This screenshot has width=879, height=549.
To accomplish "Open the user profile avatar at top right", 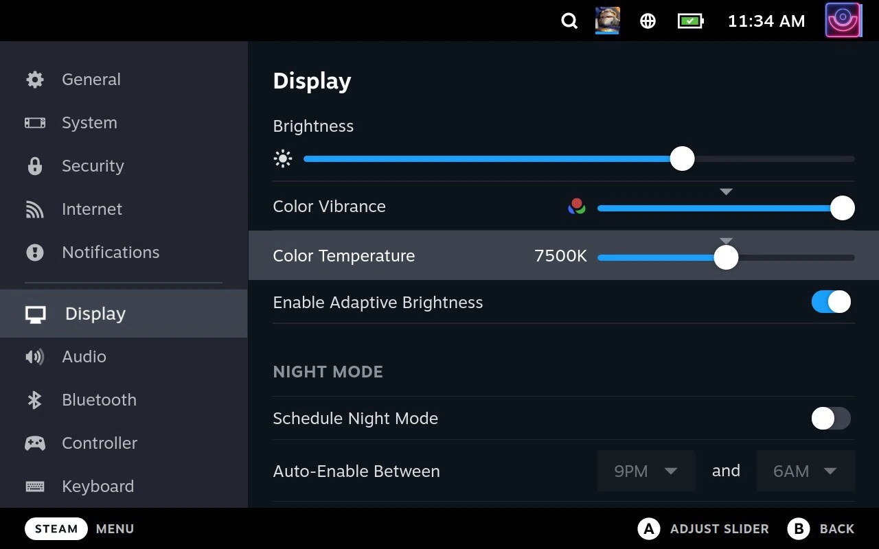I will coord(843,21).
